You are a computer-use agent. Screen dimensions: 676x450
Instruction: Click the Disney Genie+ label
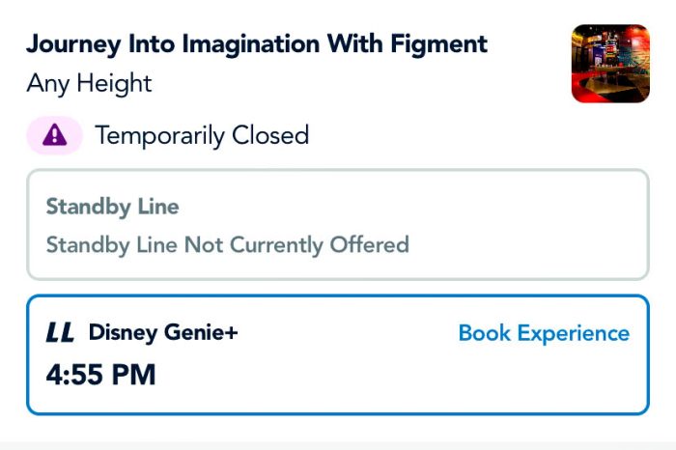(162, 333)
